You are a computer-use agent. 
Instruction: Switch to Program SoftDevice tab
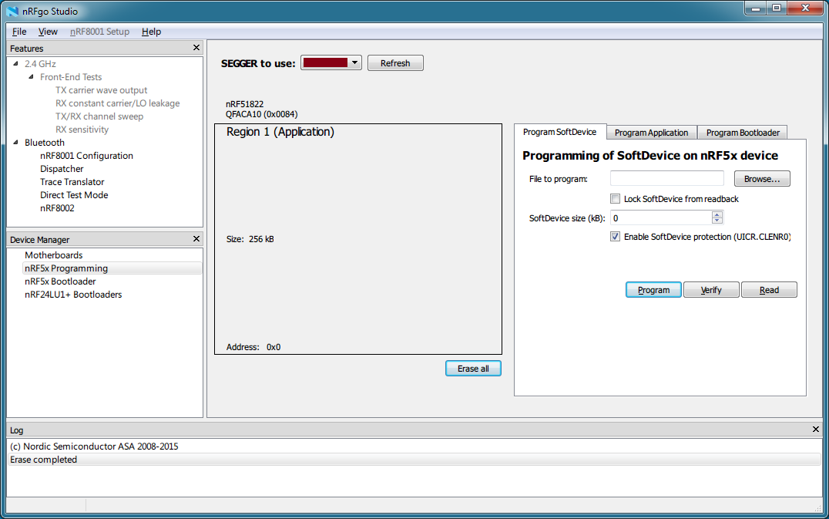pos(559,133)
